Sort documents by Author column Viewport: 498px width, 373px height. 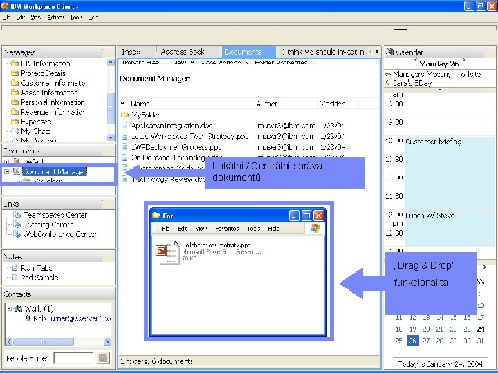click(267, 104)
